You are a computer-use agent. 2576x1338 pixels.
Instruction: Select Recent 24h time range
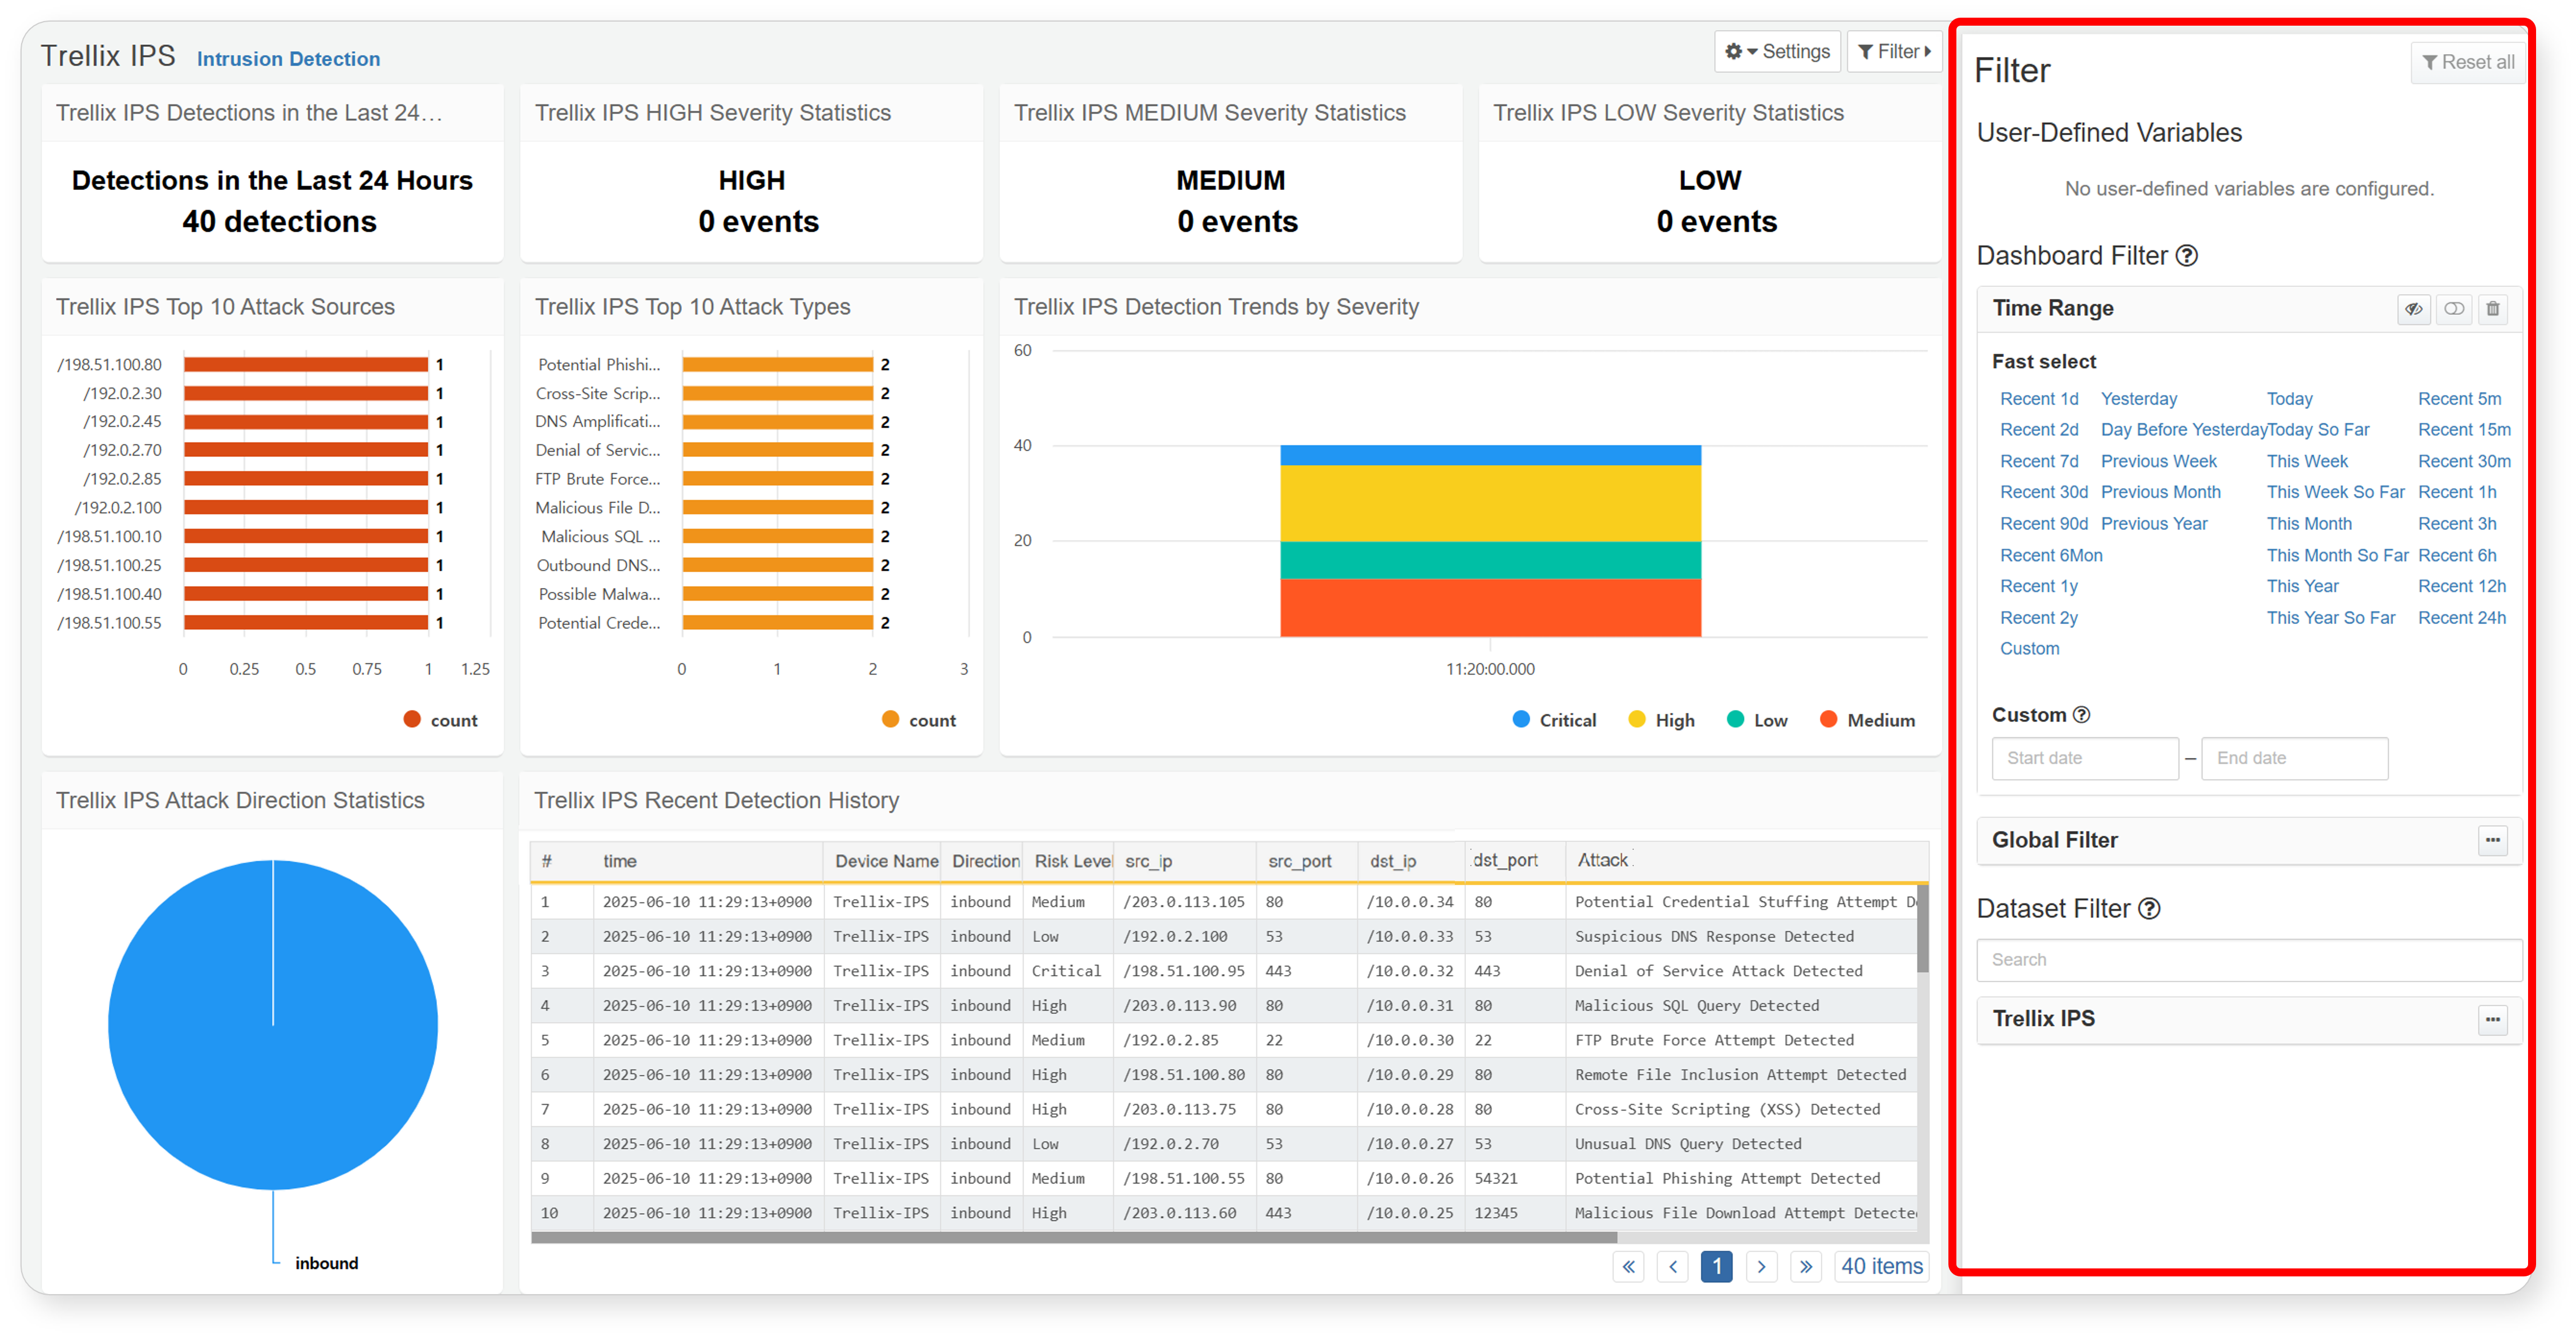click(2462, 618)
